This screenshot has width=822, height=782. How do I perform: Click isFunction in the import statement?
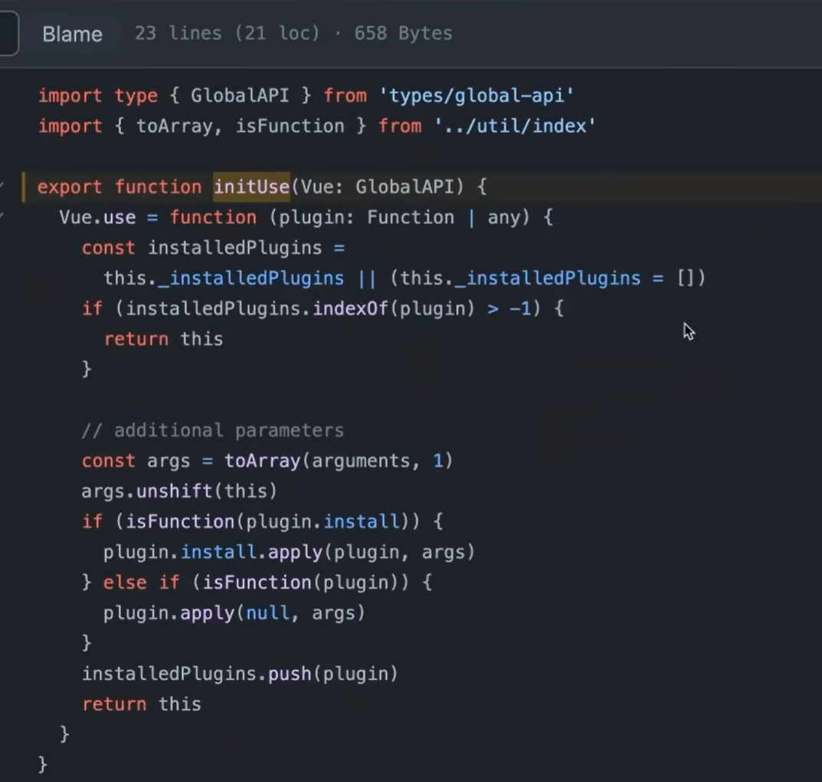tap(290, 126)
